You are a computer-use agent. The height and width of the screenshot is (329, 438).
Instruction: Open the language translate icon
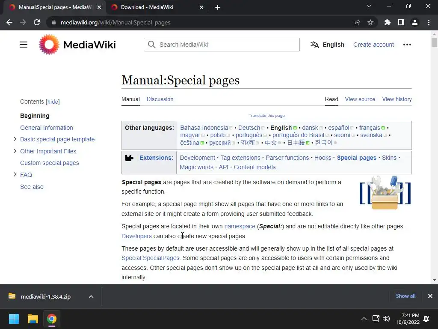[314, 45]
